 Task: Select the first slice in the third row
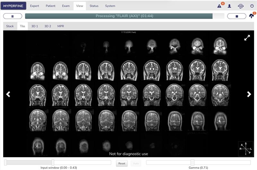38,95
